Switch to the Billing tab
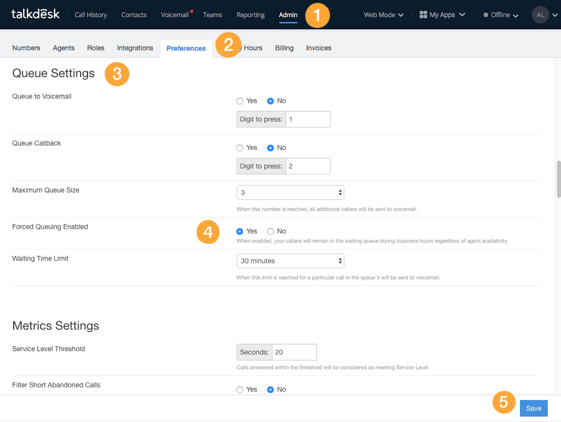561x422 pixels. 284,48
